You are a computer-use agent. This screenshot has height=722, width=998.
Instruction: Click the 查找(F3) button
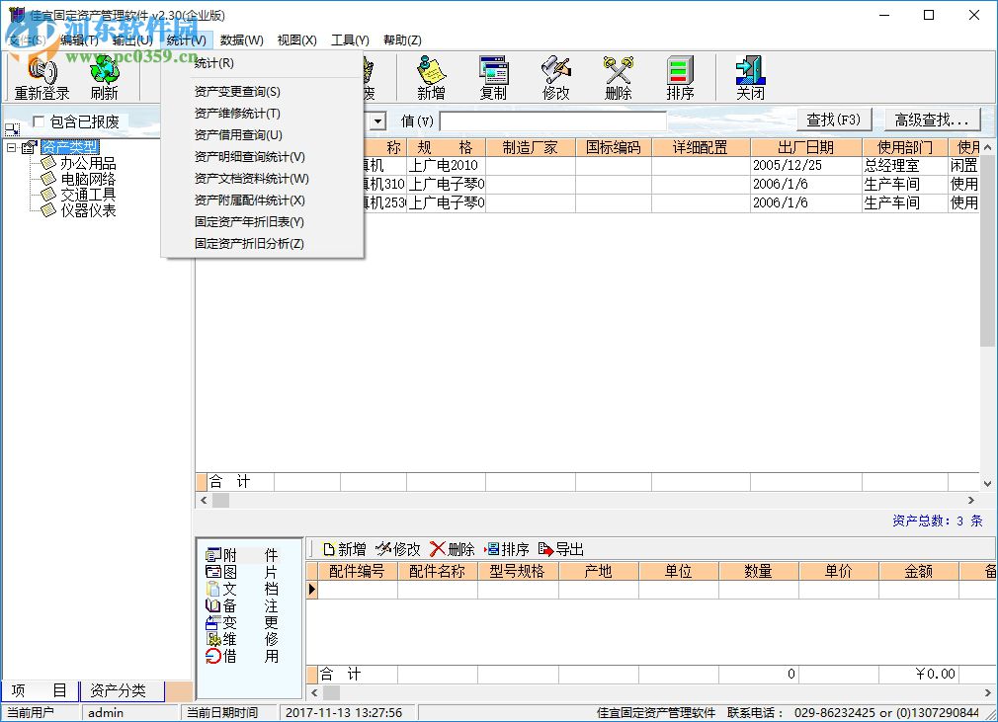(x=833, y=119)
